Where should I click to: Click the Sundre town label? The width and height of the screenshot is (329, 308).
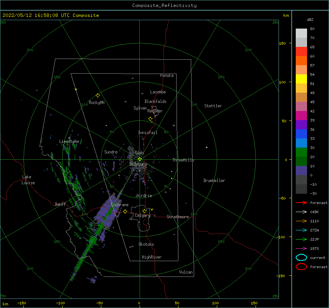(111, 152)
